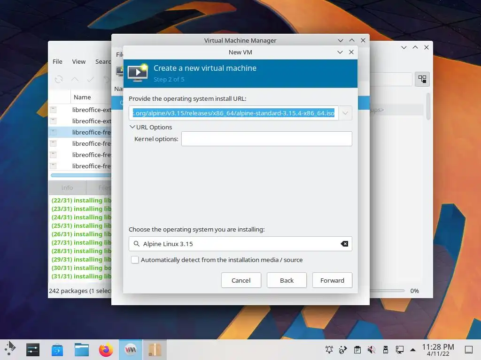Open removable devices tray icon
481x360 pixels.
(386, 349)
